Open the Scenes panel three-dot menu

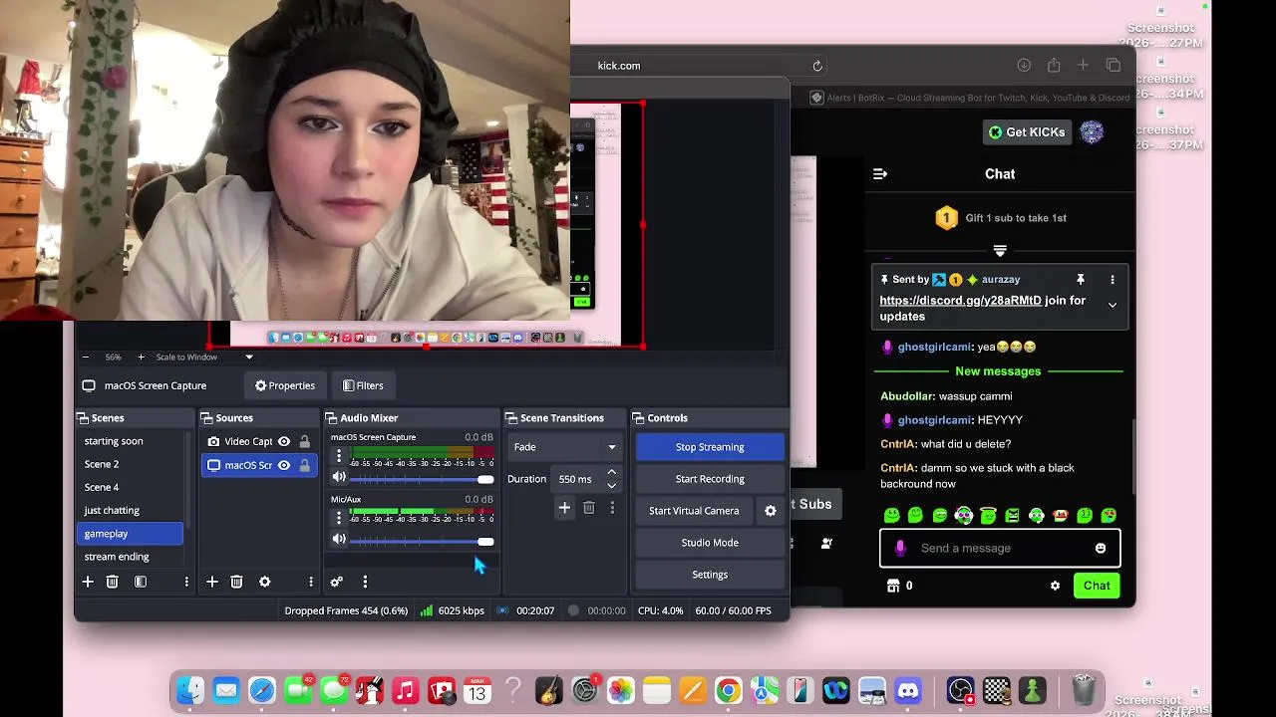tap(186, 582)
